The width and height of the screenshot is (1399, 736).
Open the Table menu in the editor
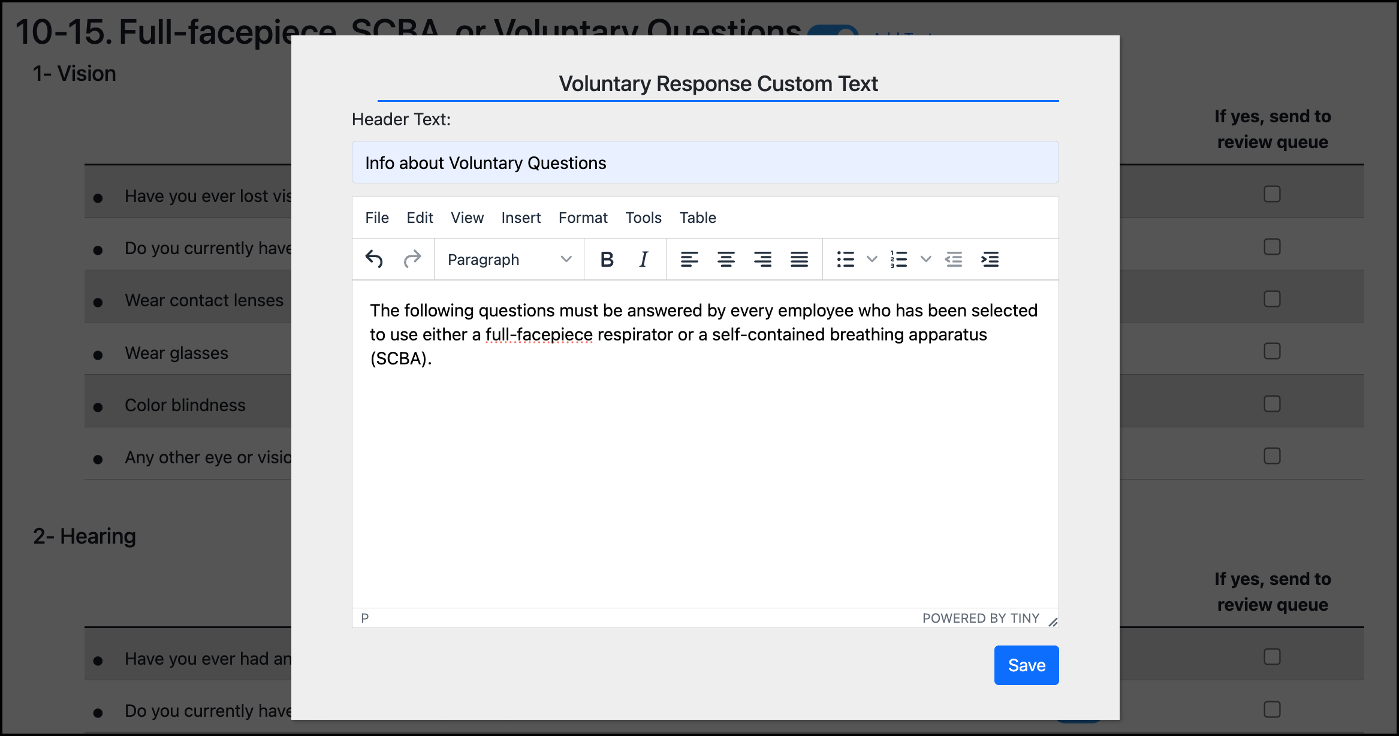click(697, 218)
